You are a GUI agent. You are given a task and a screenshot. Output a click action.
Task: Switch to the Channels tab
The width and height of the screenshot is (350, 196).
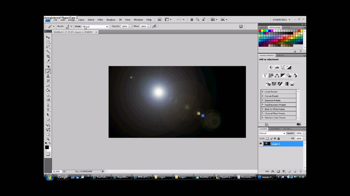(x=275, y=129)
